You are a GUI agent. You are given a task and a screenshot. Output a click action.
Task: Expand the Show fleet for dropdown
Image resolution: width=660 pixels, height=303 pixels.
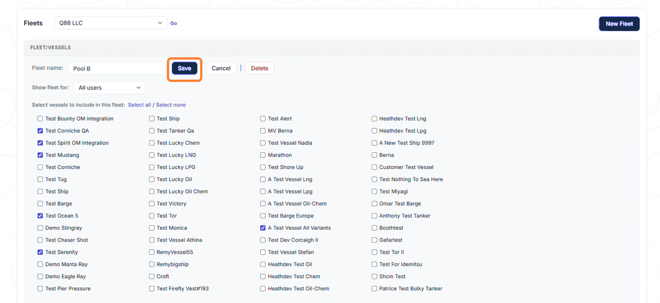(x=110, y=88)
